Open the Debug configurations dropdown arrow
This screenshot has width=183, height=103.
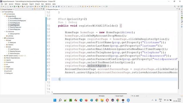tap(12, 7)
